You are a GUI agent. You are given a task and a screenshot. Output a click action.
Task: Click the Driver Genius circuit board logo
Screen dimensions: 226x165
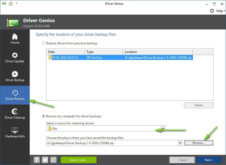pyautogui.click(x=13, y=22)
